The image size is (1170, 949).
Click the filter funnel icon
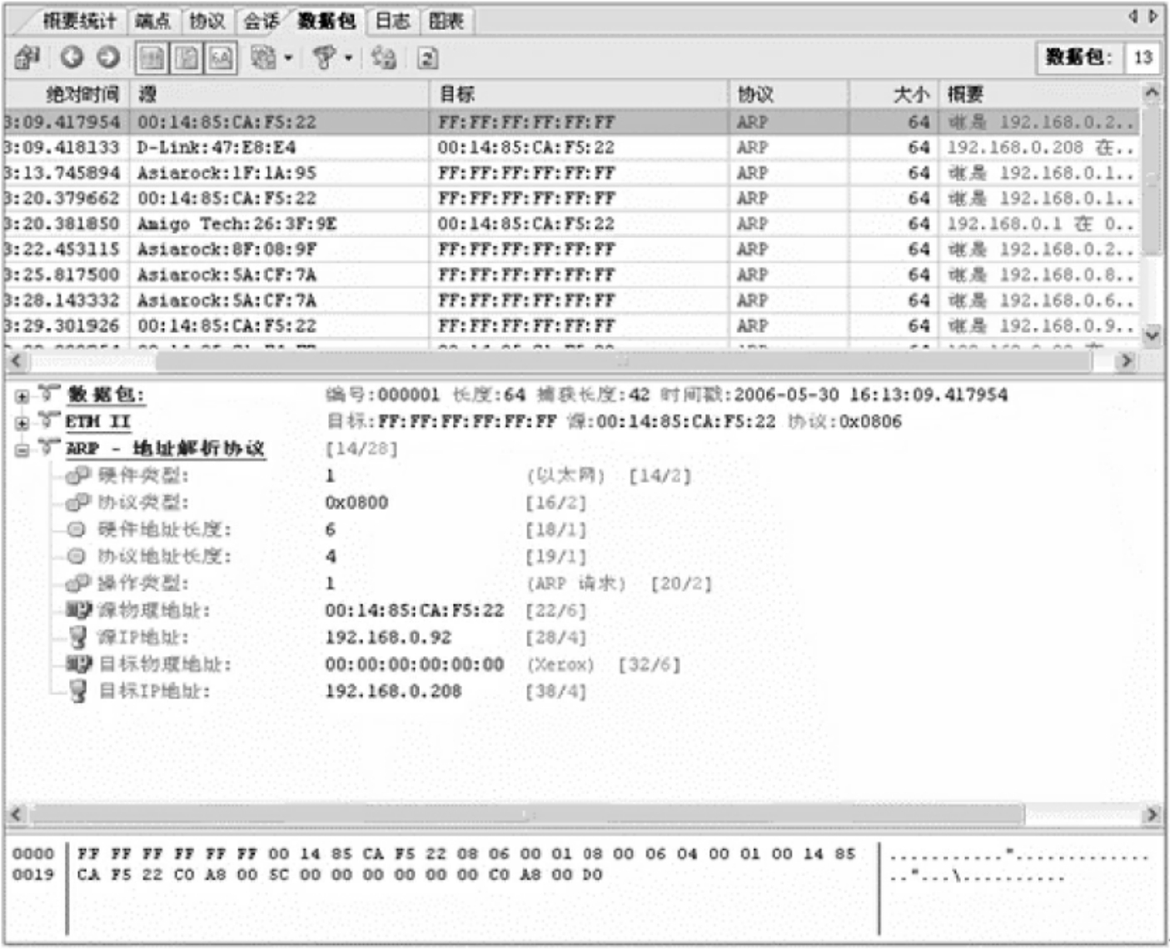point(325,57)
